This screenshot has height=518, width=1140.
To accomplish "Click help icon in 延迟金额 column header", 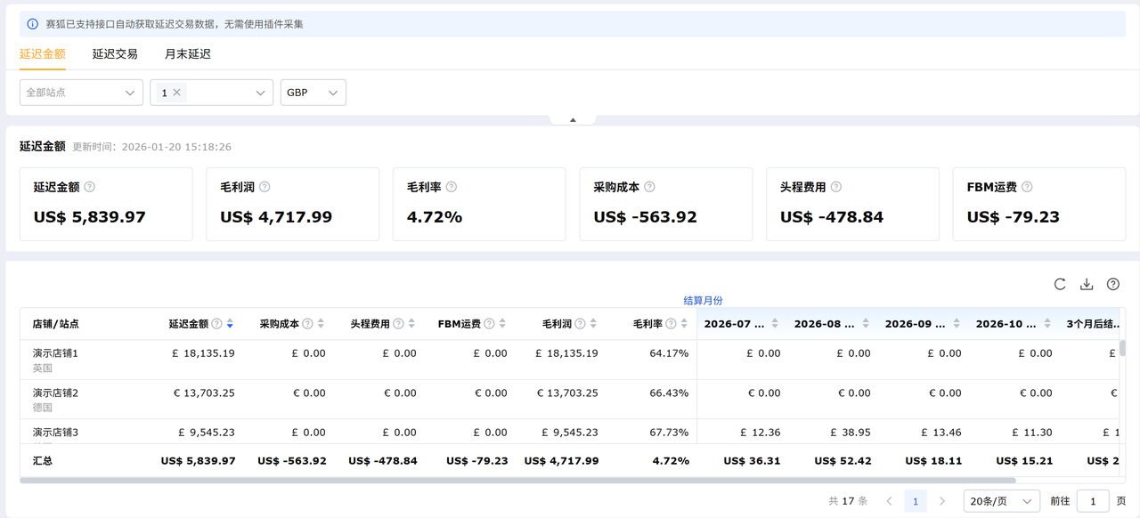I will (216, 324).
